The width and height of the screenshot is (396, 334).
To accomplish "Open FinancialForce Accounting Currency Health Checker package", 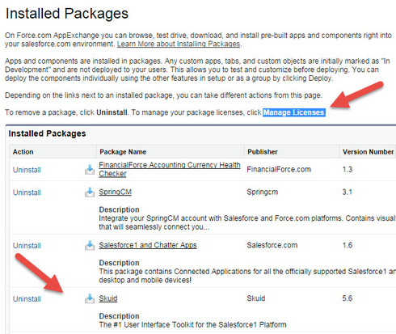I will (x=170, y=169).
